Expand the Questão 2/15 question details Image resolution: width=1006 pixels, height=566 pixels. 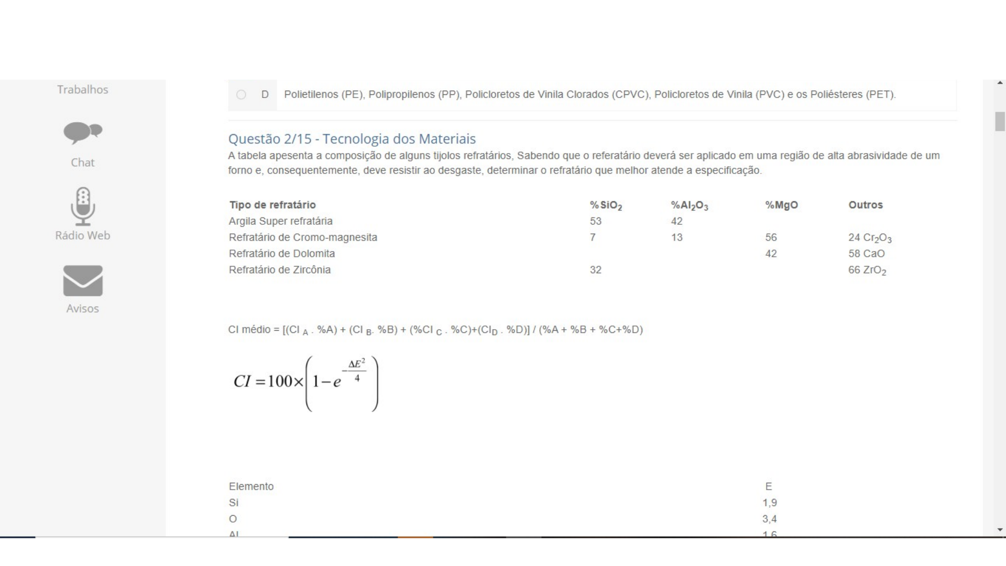click(x=352, y=138)
